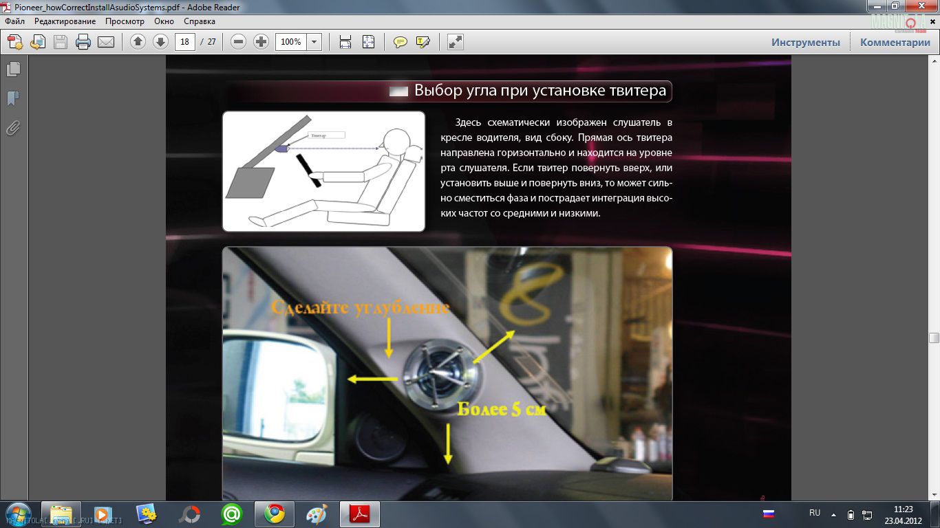
Task: Show attachments paperclip panel
Action: pyautogui.click(x=13, y=129)
